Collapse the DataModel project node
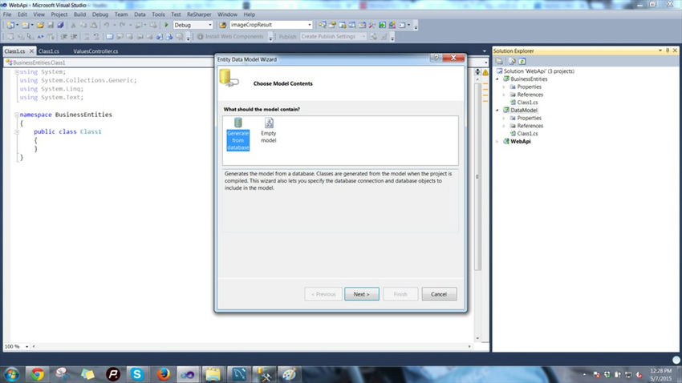The width and height of the screenshot is (682, 383). pyautogui.click(x=497, y=111)
